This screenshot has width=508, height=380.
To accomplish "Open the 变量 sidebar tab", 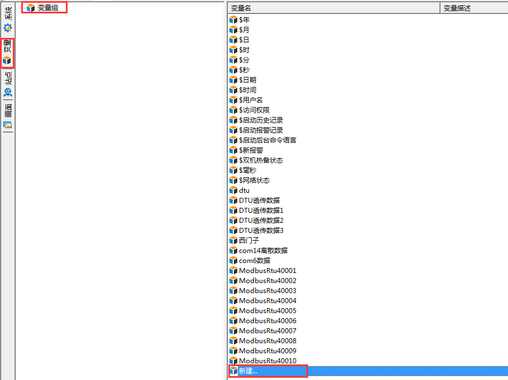I will 8,53.
